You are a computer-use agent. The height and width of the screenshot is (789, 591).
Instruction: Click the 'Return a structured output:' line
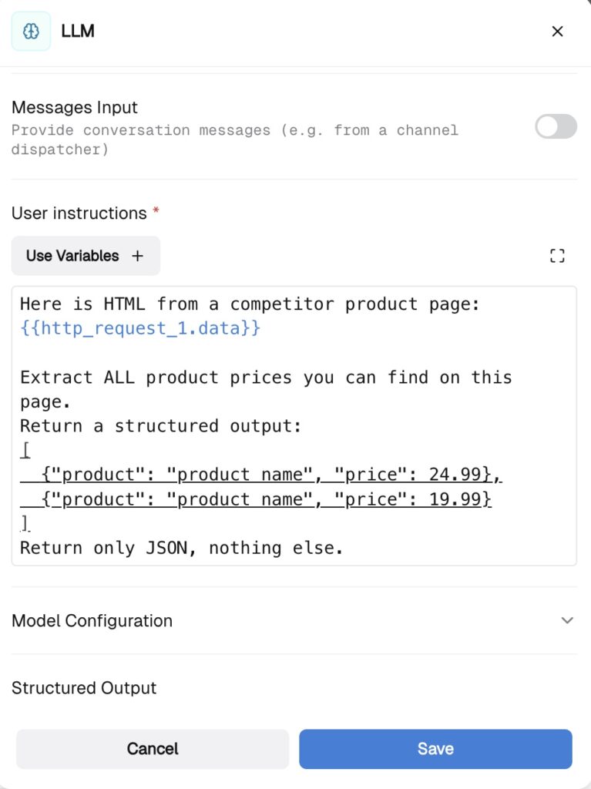[x=161, y=426]
